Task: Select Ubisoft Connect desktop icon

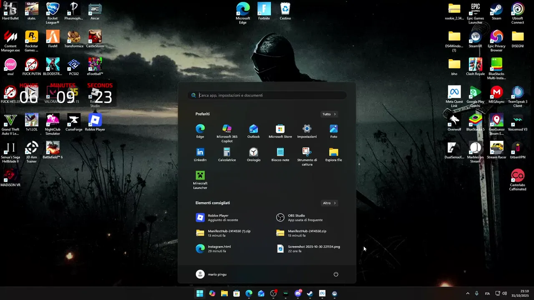Action: 518,13
